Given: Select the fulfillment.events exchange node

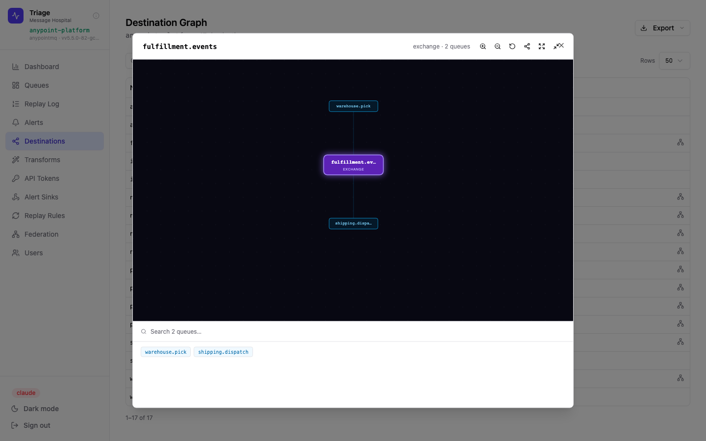Looking at the screenshot, I should (x=353, y=165).
